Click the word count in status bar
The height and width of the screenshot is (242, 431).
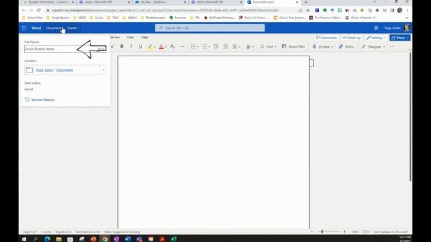point(46,232)
